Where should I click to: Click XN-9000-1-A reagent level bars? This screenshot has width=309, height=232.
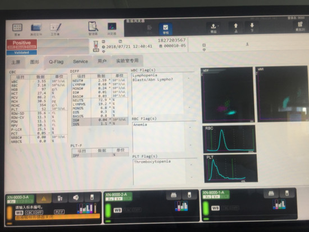coord(279,204)
